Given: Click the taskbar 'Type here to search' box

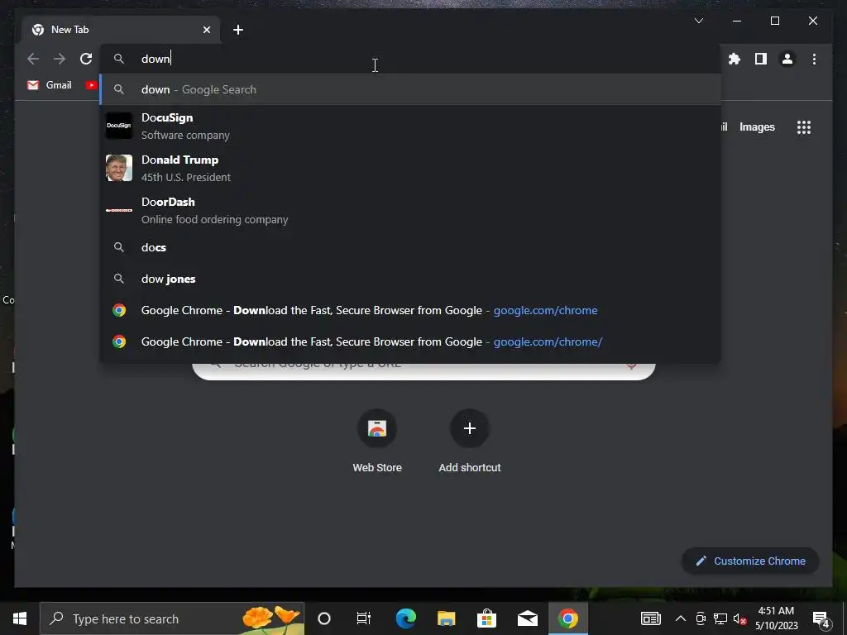Looking at the screenshot, I should point(172,618).
